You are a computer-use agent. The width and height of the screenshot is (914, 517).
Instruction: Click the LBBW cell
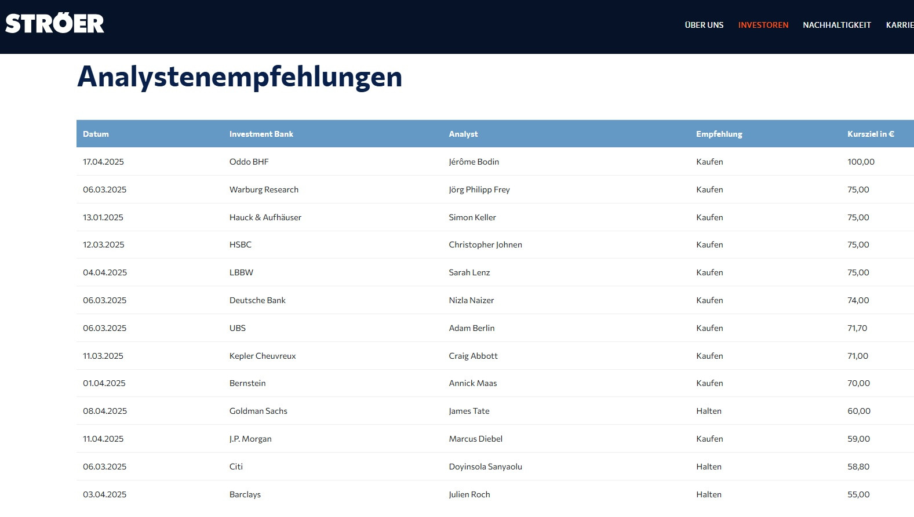[241, 272]
